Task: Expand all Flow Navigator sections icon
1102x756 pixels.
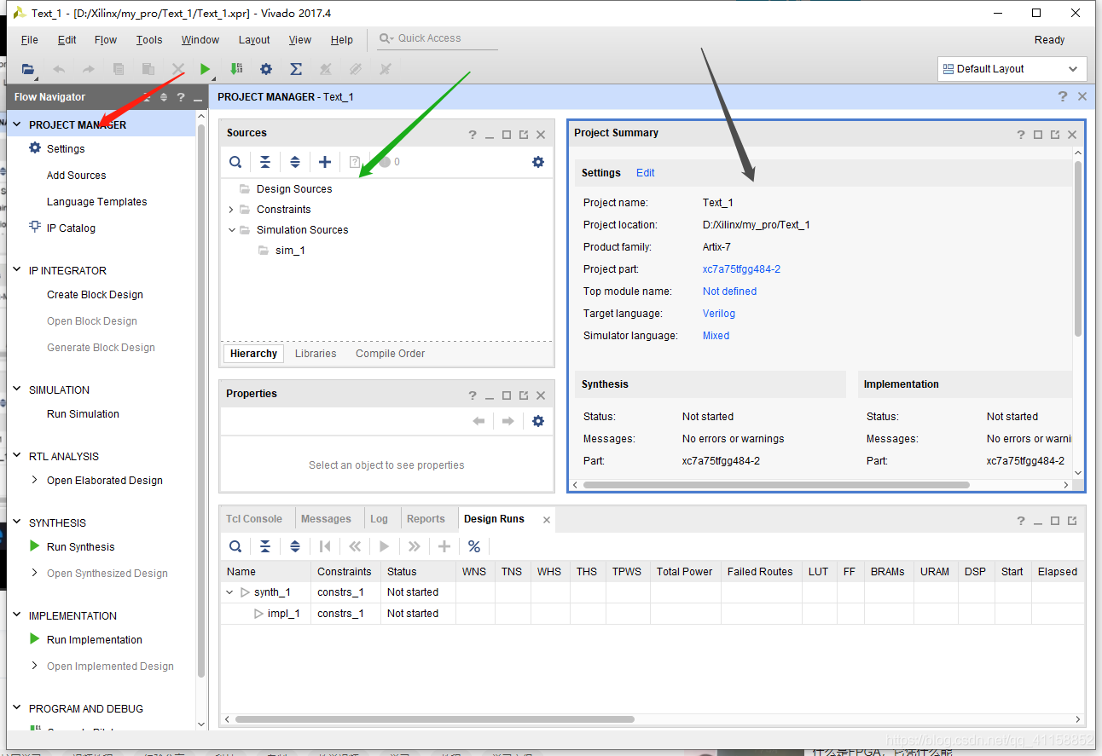Action: click(x=164, y=97)
